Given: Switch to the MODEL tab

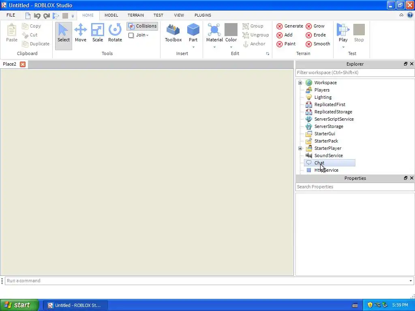Looking at the screenshot, I should click(x=111, y=15).
